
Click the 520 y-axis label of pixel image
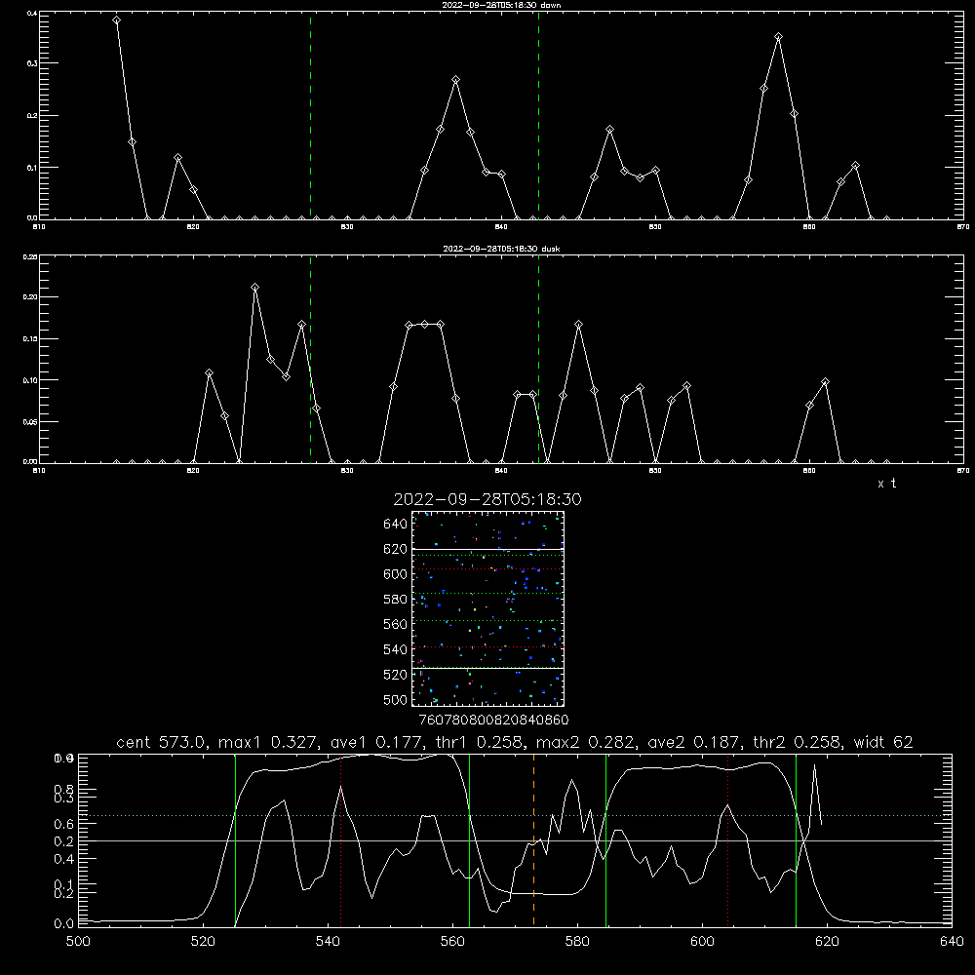pos(396,675)
